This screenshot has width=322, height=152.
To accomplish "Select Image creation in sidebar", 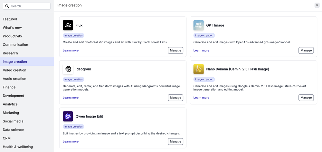I will click(27, 62).
